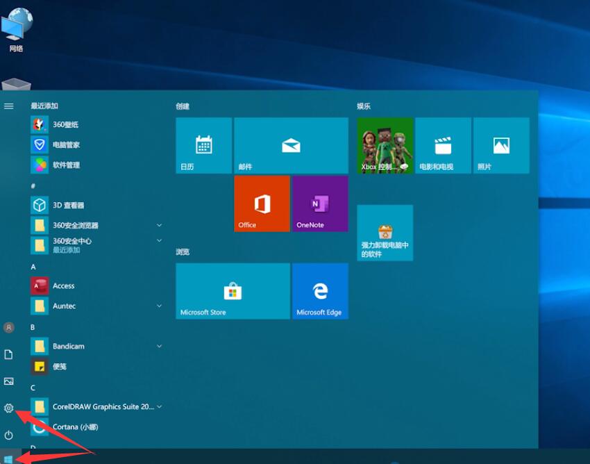Click the 创建 tile group header

pyautogui.click(x=183, y=106)
